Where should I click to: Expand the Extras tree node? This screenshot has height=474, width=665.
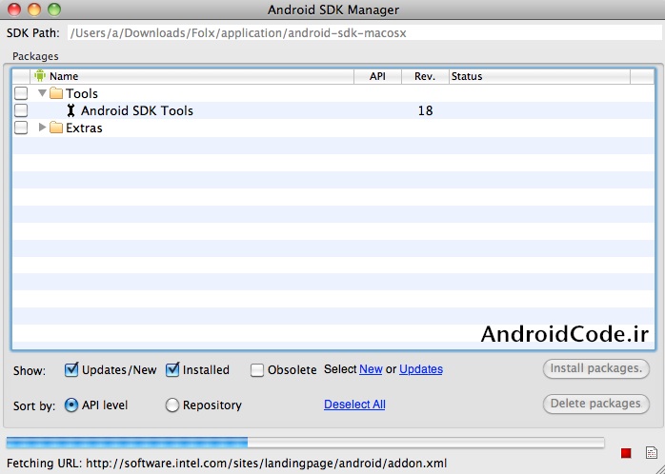coord(42,128)
